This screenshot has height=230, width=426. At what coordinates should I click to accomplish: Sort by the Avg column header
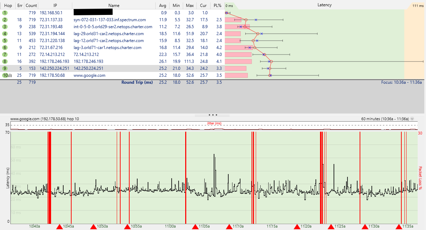point(162,6)
